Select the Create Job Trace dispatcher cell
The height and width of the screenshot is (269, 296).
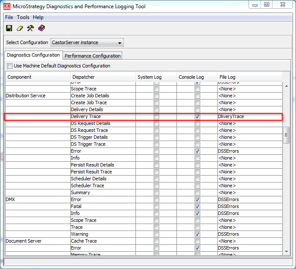coord(103,103)
